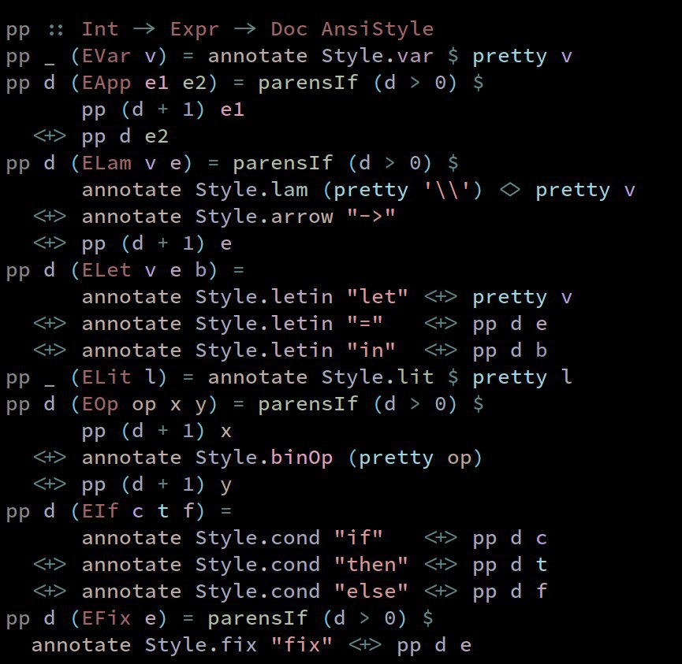The image size is (682, 664).
Task: Click "l" in "pretty l"
Action: pyautogui.click(x=566, y=377)
